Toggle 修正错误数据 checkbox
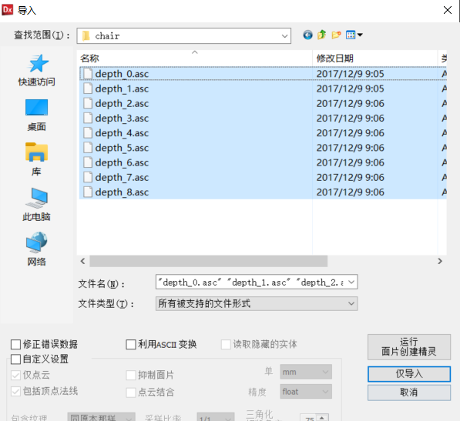Image resolution: width=460 pixels, height=421 pixels. [15, 345]
